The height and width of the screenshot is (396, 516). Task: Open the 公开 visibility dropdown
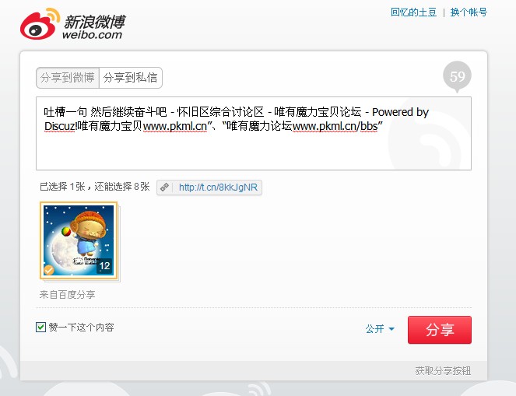(380, 328)
